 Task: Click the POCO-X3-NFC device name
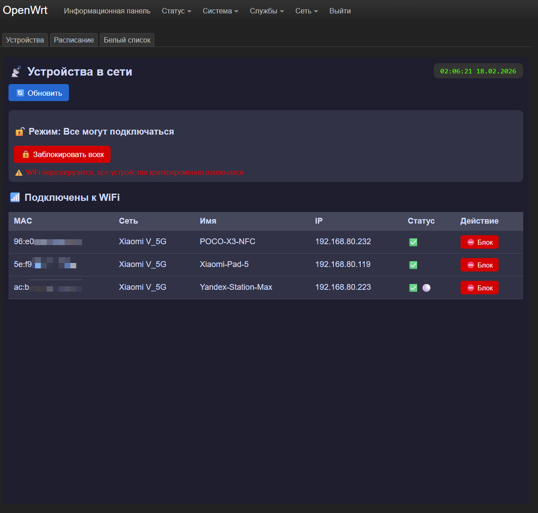pos(227,241)
